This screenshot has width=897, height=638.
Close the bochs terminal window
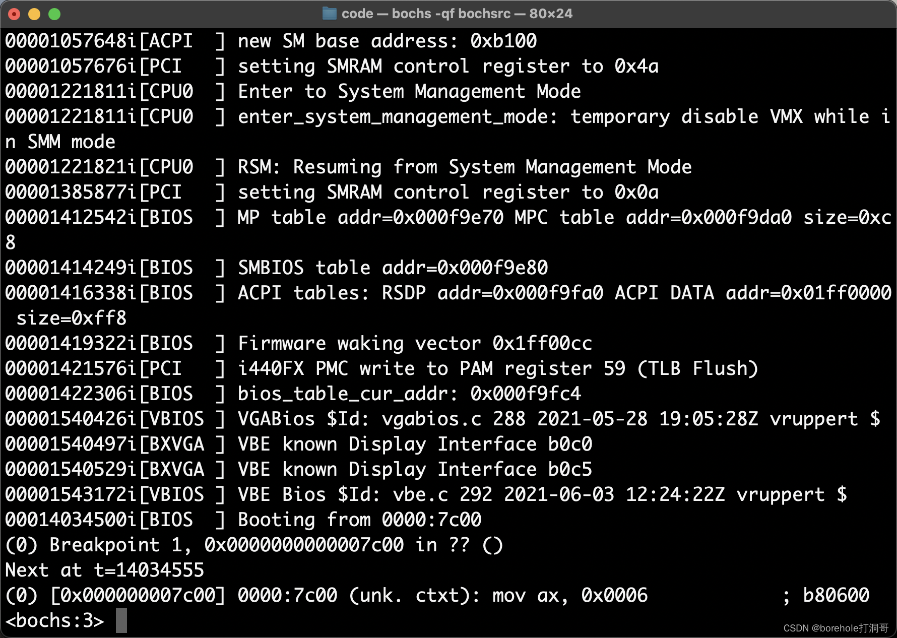(15, 14)
